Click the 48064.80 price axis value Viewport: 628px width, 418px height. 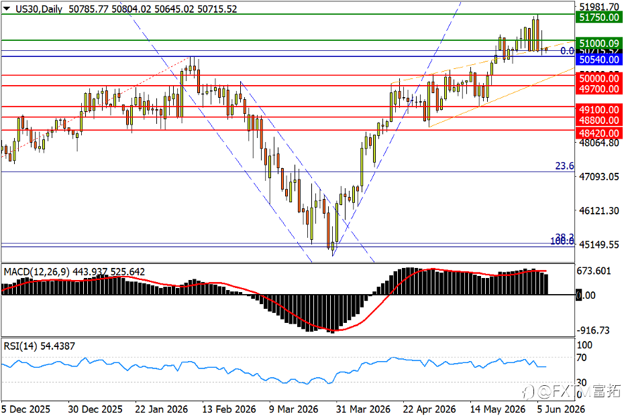tap(599, 143)
